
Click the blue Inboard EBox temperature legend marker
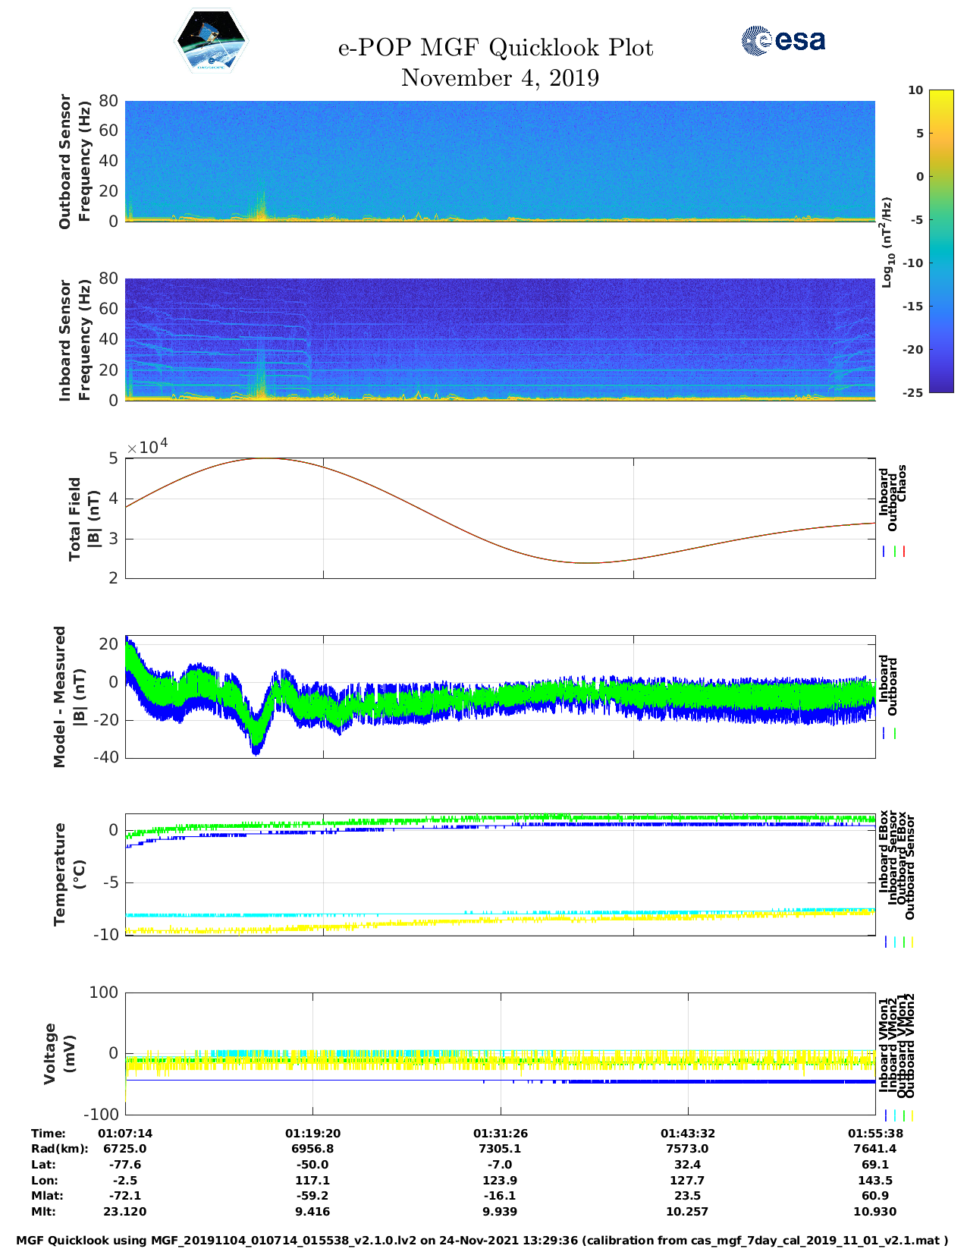[x=885, y=942]
